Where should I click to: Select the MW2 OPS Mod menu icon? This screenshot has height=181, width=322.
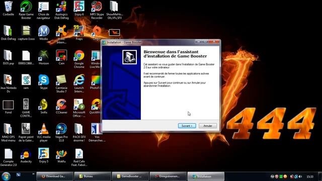pos(8,132)
